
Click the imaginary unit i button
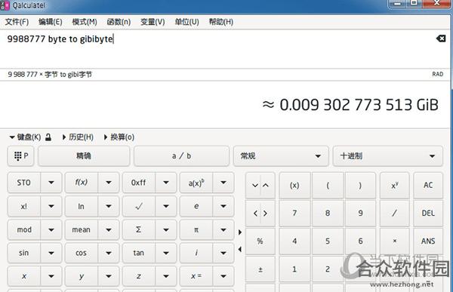pos(196,253)
